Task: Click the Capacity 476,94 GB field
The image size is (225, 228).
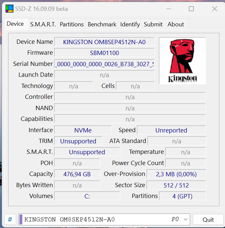Action: pos(77,174)
